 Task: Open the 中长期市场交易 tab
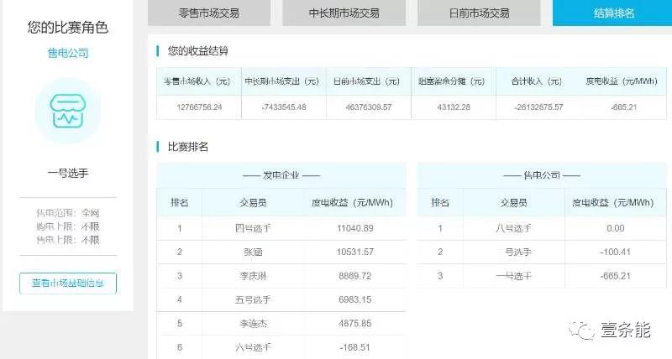pyautogui.click(x=344, y=13)
